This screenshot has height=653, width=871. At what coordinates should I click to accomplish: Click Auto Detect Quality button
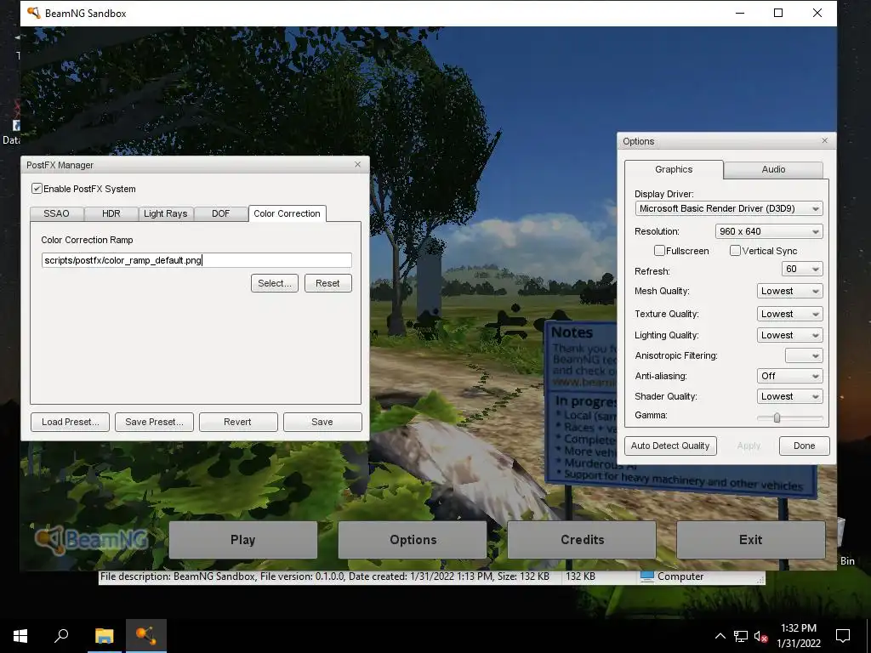click(670, 446)
